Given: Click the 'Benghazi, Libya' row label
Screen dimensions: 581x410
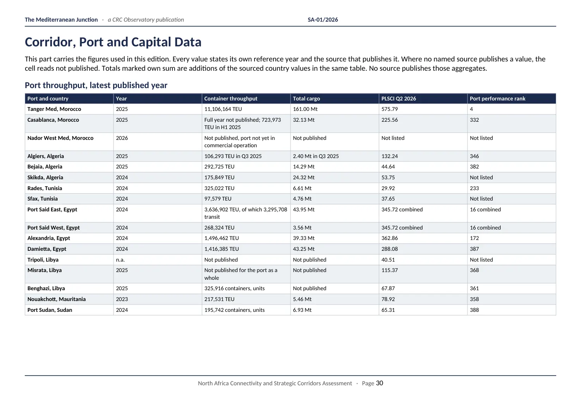Looking at the screenshot, I should 46,288.
